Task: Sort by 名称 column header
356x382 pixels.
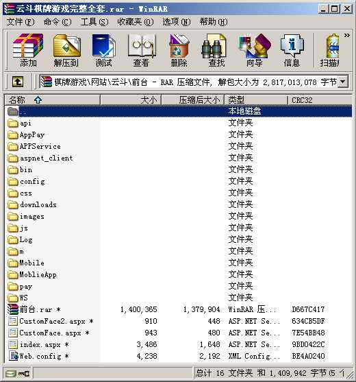Action: (52, 100)
